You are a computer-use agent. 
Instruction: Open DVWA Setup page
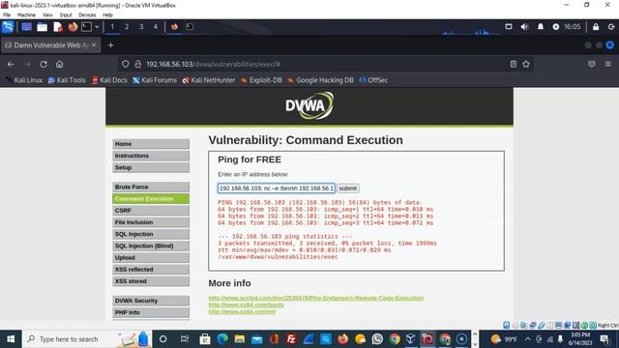pyautogui.click(x=151, y=167)
